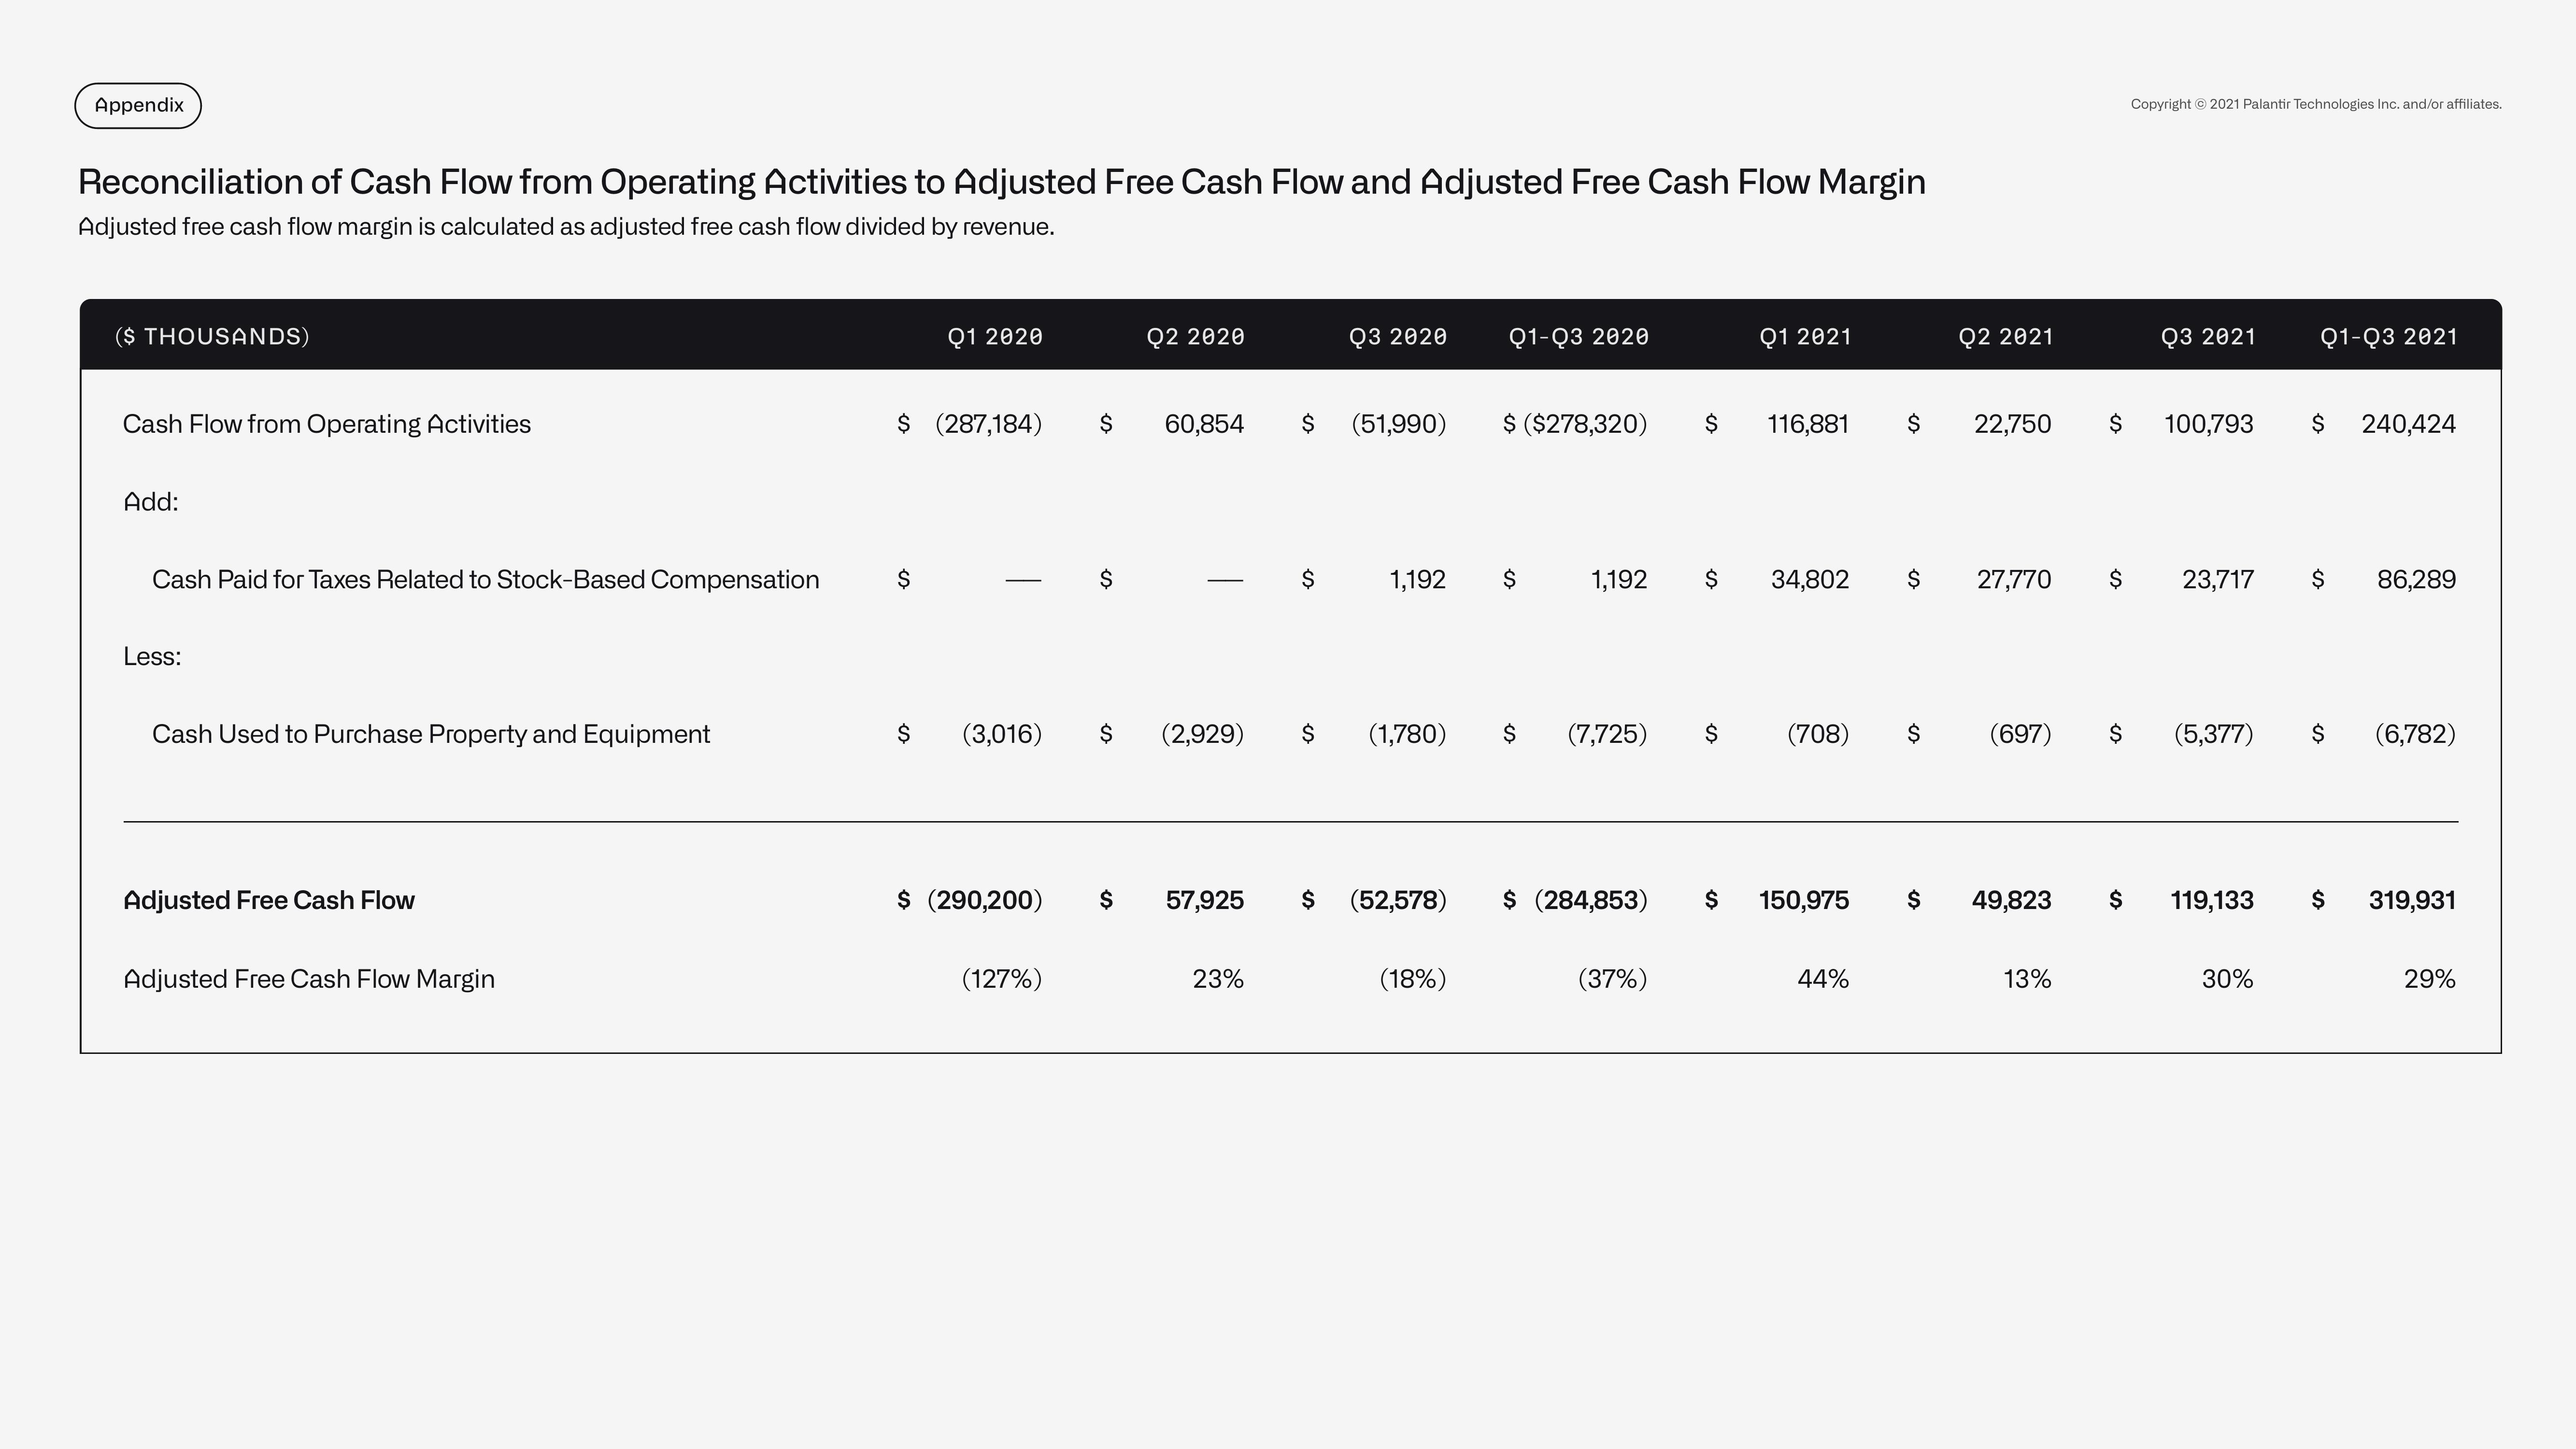
Task: Click the 119,133 adjusted free cash flow value
Action: (x=2212, y=901)
